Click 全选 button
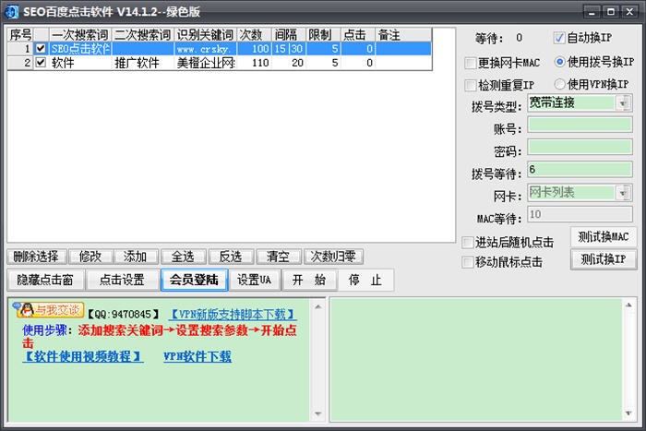Screen dimensions: 646x431 pyautogui.click(x=183, y=257)
